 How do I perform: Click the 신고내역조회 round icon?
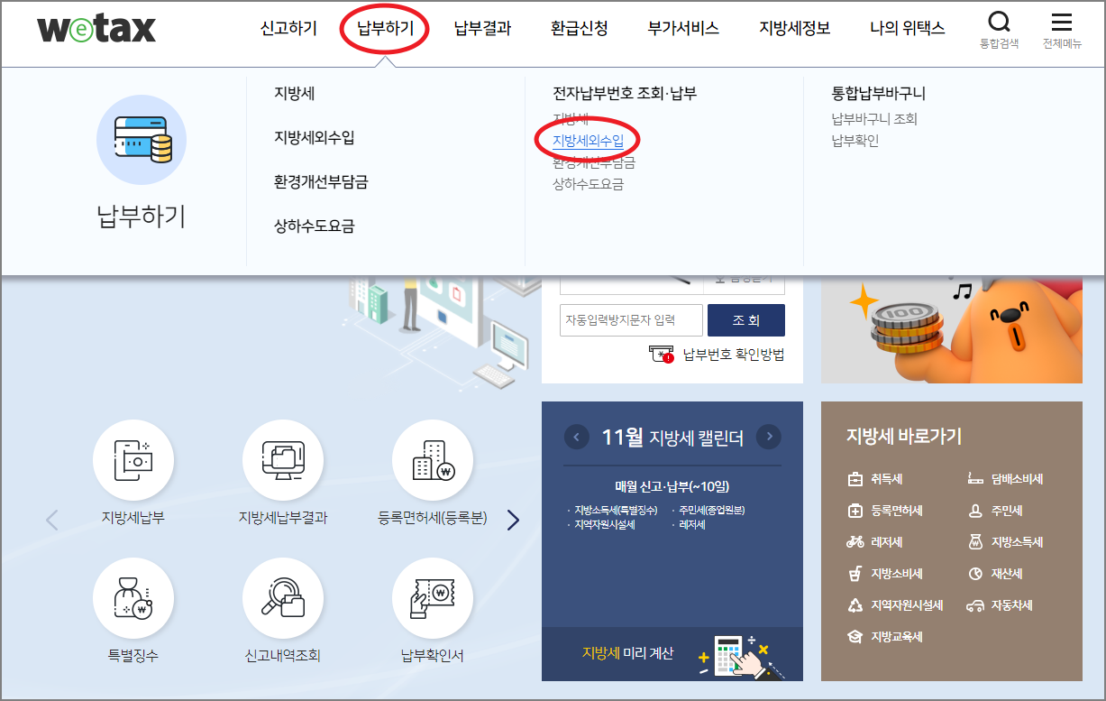(283, 598)
